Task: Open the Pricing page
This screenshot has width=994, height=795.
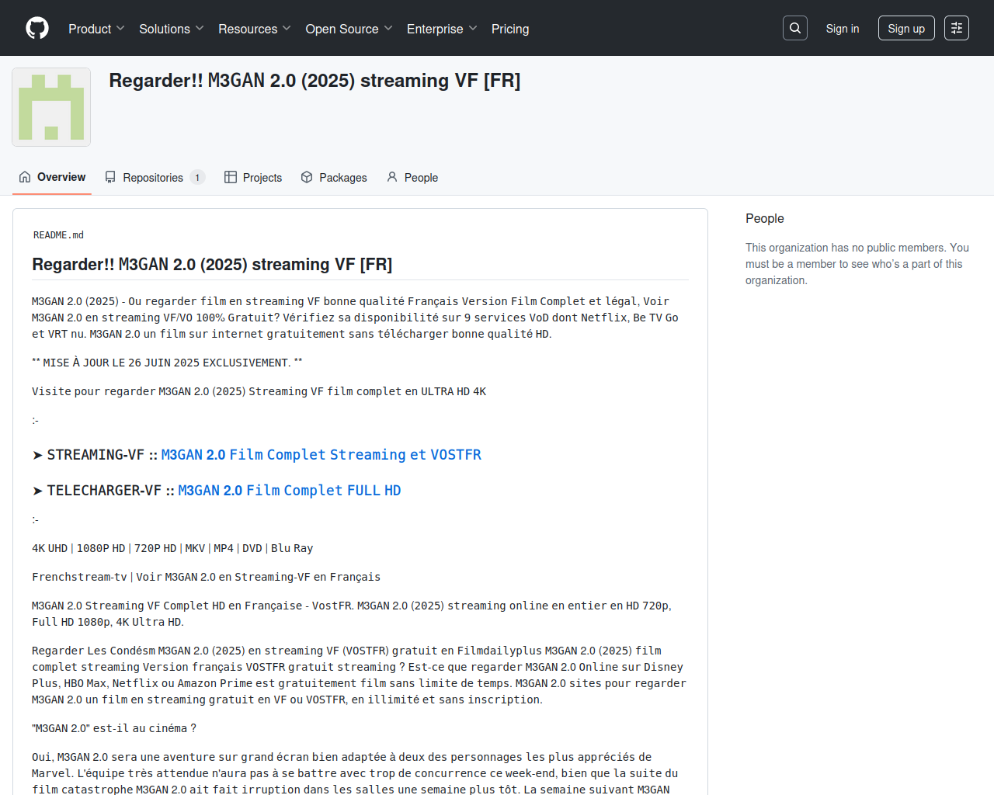Action: coord(510,29)
